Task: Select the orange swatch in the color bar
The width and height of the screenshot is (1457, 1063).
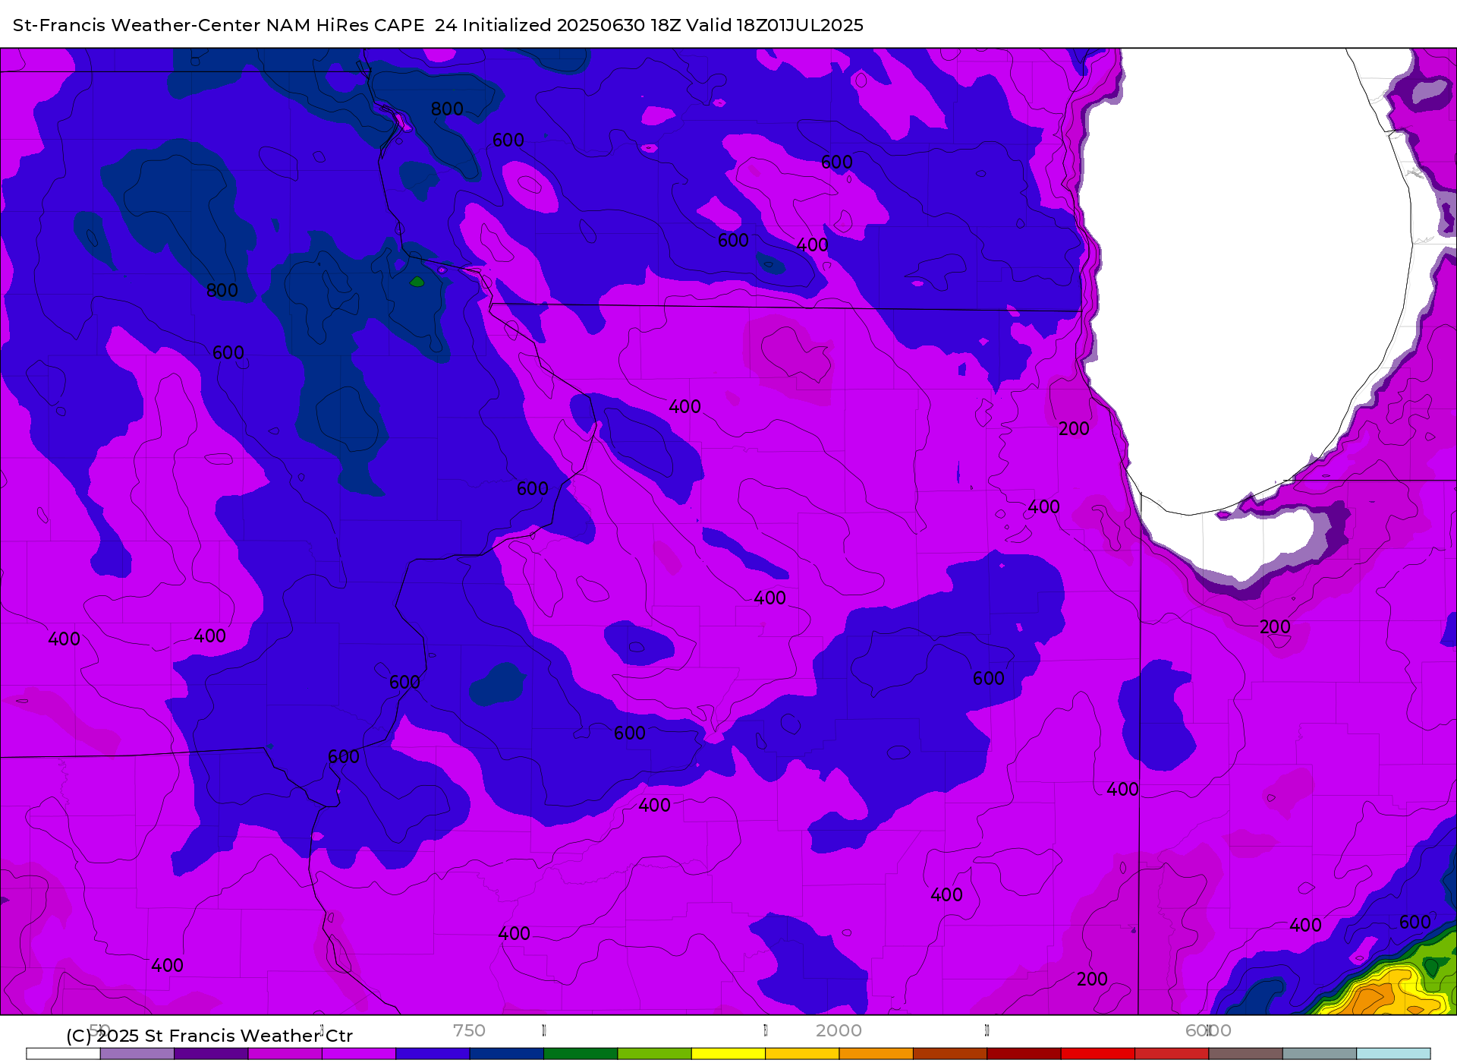Action: (x=876, y=1054)
